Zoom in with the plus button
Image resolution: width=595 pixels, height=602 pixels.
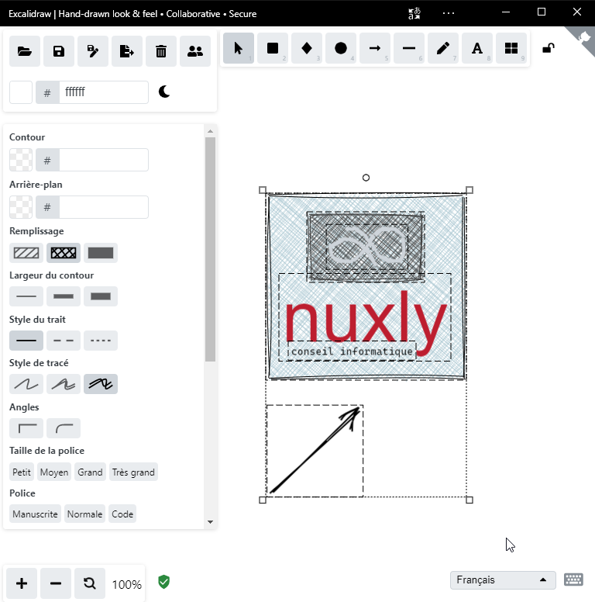22,583
